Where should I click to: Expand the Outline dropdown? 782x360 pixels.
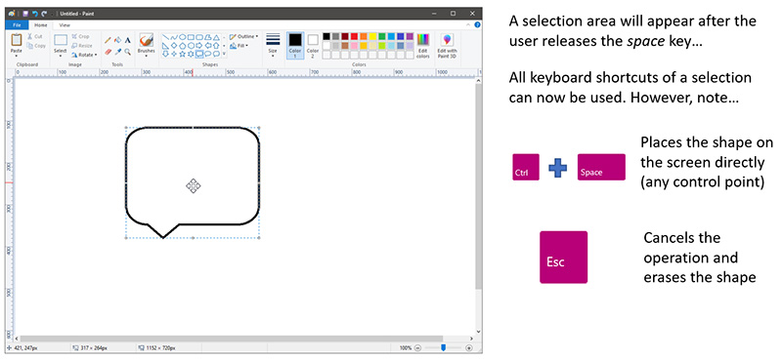point(243,36)
